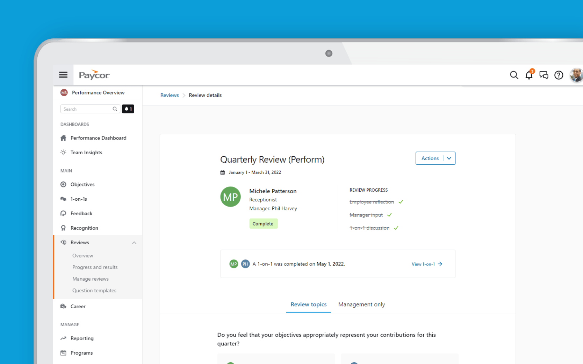583x364 pixels.
Task: Click the sidebar bell notification counter
Action: [128, 109]
